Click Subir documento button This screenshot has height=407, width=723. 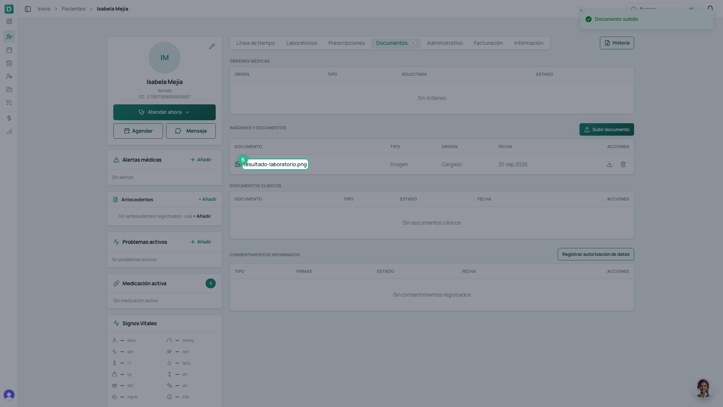coord(607,130)
